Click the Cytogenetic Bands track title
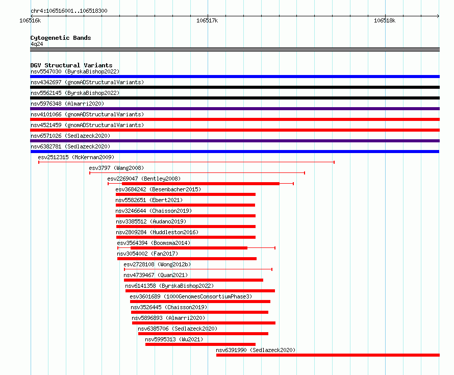This screenshot has width=454, height=375. coord(61,38)
